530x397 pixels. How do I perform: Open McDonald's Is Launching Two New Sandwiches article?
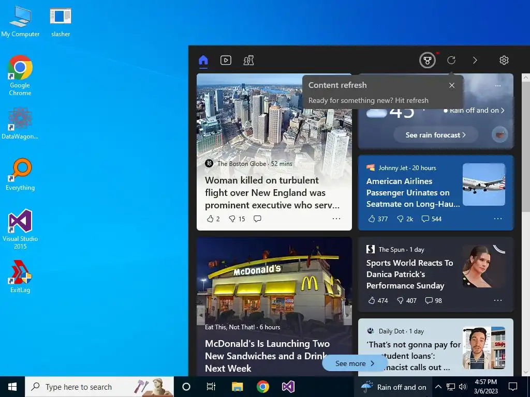coord(267,356)
